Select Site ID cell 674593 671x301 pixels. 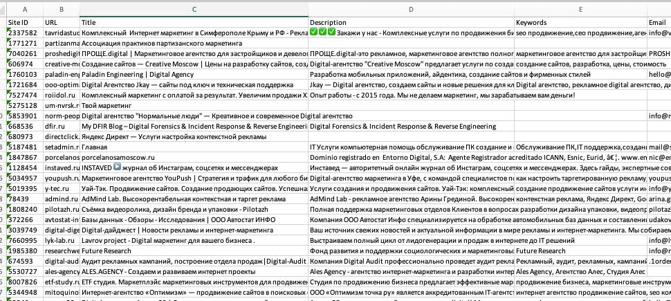(x=25, y=261)
